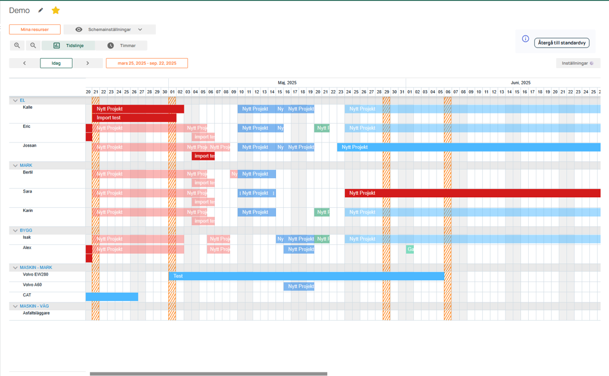Switch to the Timmar view tab
This screenshot has width=609, height=376.
pos(121,46)
